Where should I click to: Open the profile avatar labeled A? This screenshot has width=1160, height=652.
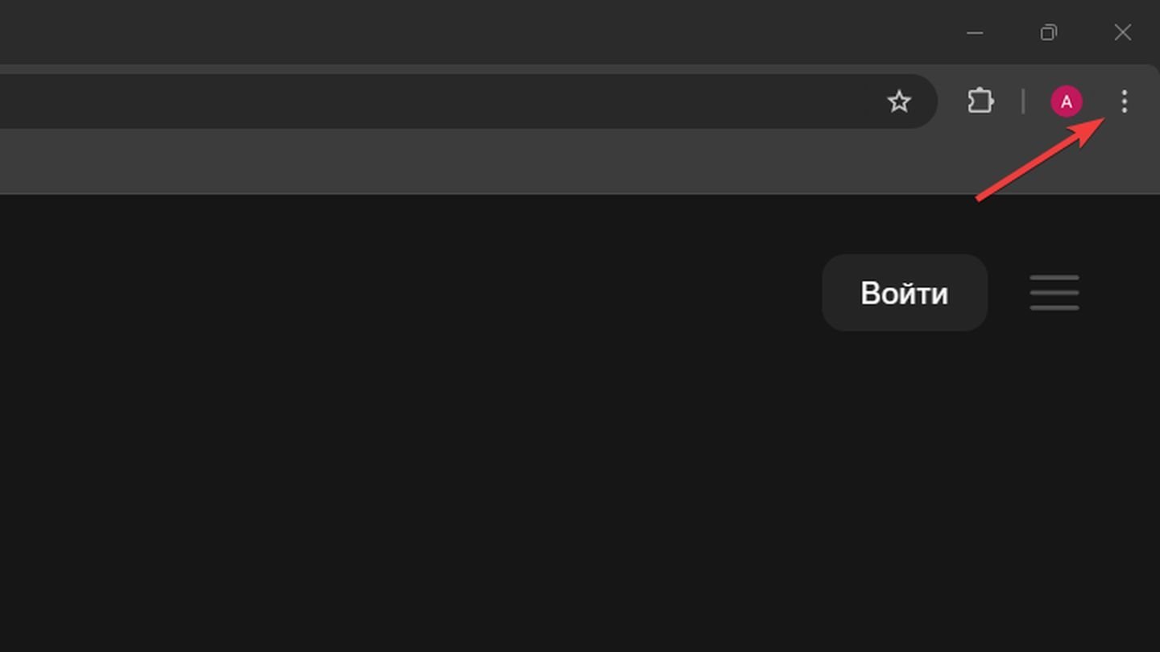pos(1067,101)
